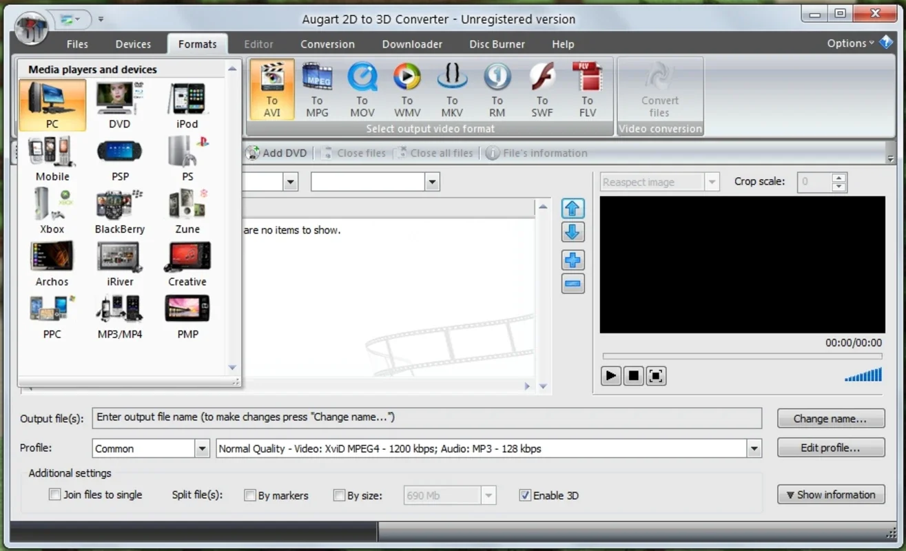This screenshot has width=906, height=551.
Task: Click the preview seek bar
Action: 742,356
